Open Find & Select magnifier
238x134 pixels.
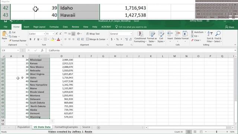coord(218,37)
